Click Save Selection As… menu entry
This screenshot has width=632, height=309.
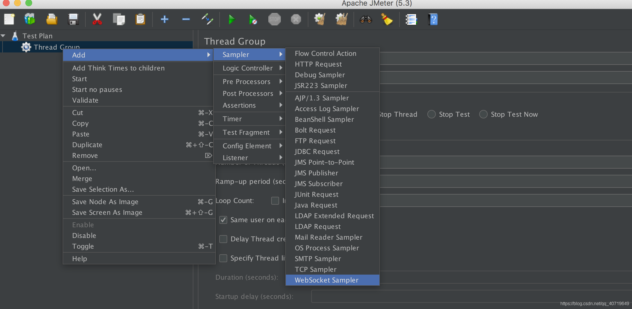(103, 189)
